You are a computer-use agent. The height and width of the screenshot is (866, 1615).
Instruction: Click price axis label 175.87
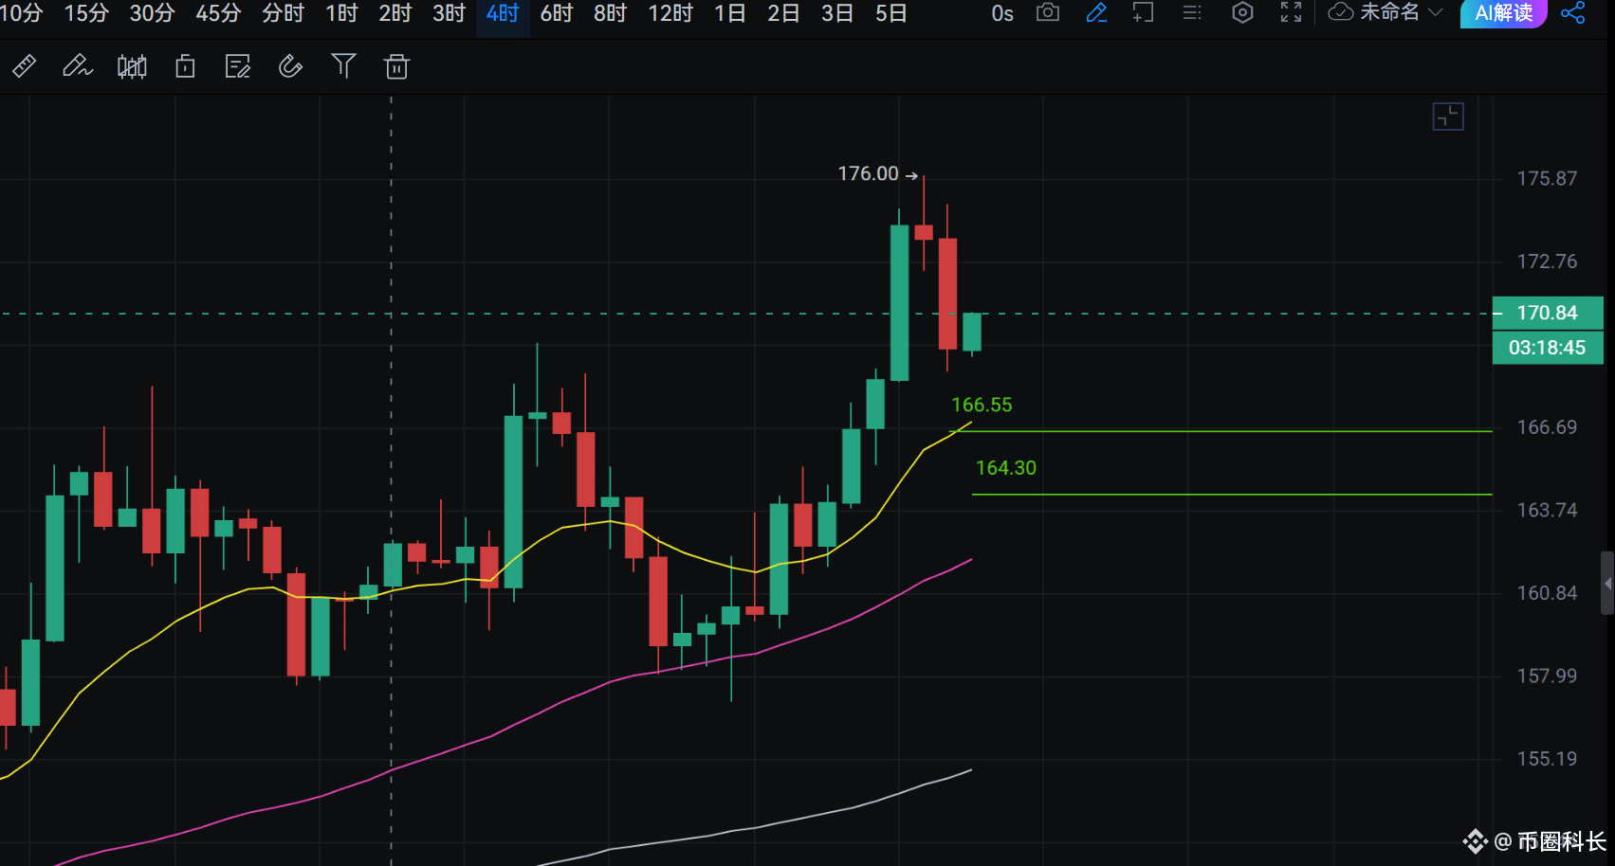coord(1547,178)
